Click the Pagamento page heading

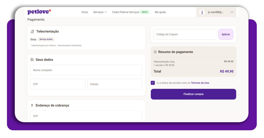[36, 20]
